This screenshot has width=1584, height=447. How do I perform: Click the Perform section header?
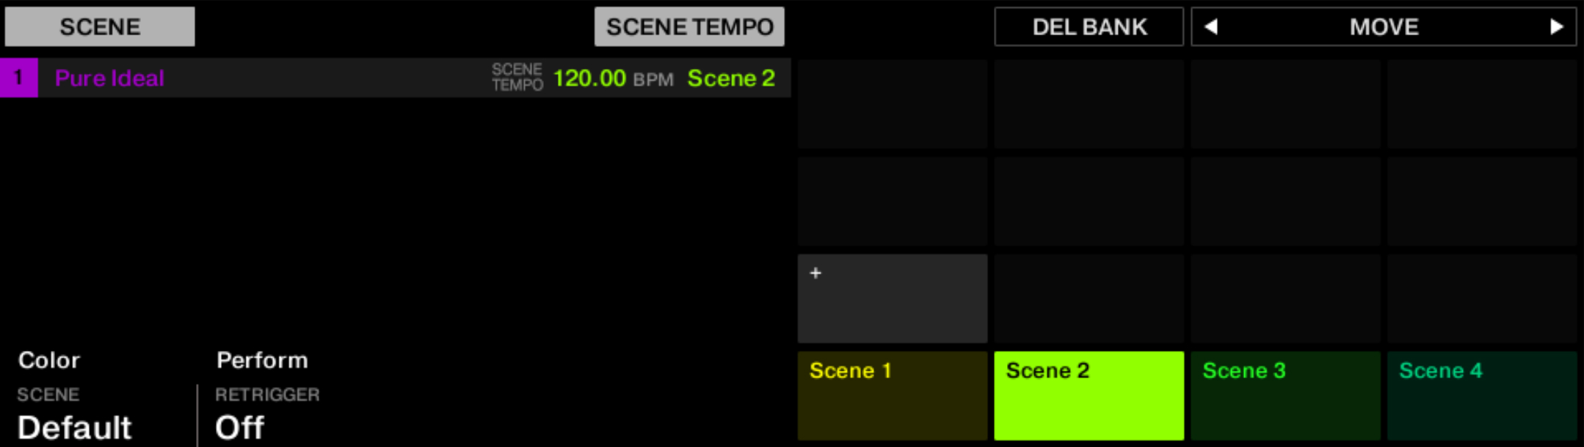[x=262, y=361]
